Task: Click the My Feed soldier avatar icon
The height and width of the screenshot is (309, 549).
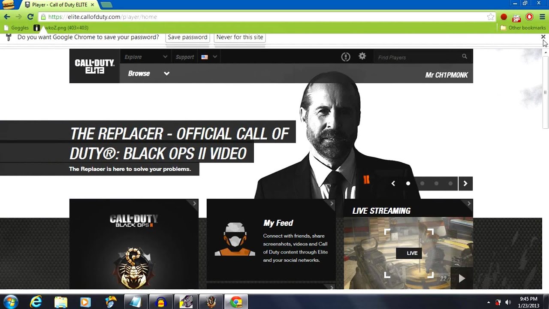Action: click(x=235, y=239)
